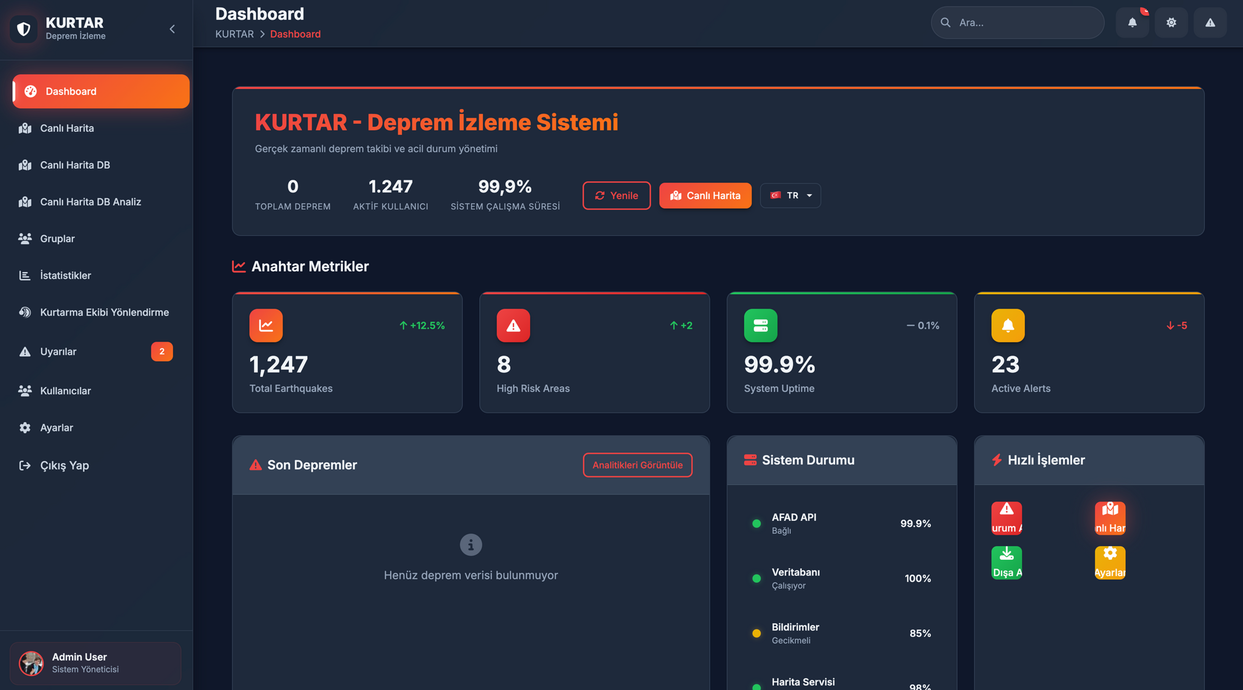Click the Çıkış Yap logout item
This screenshot has height=690, width=1243.
(x=64, y=465)
